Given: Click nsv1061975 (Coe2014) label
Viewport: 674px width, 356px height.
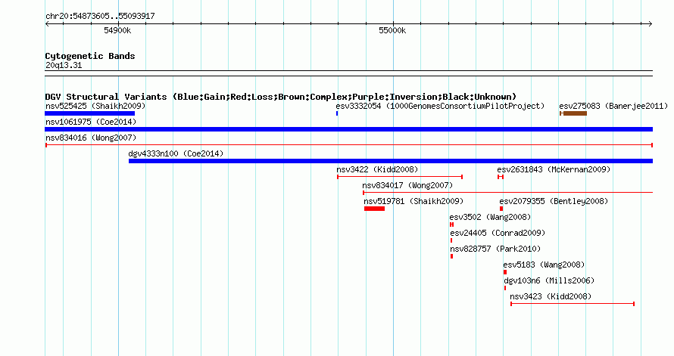Looking at the screenshot, I should tap(91, 122).
